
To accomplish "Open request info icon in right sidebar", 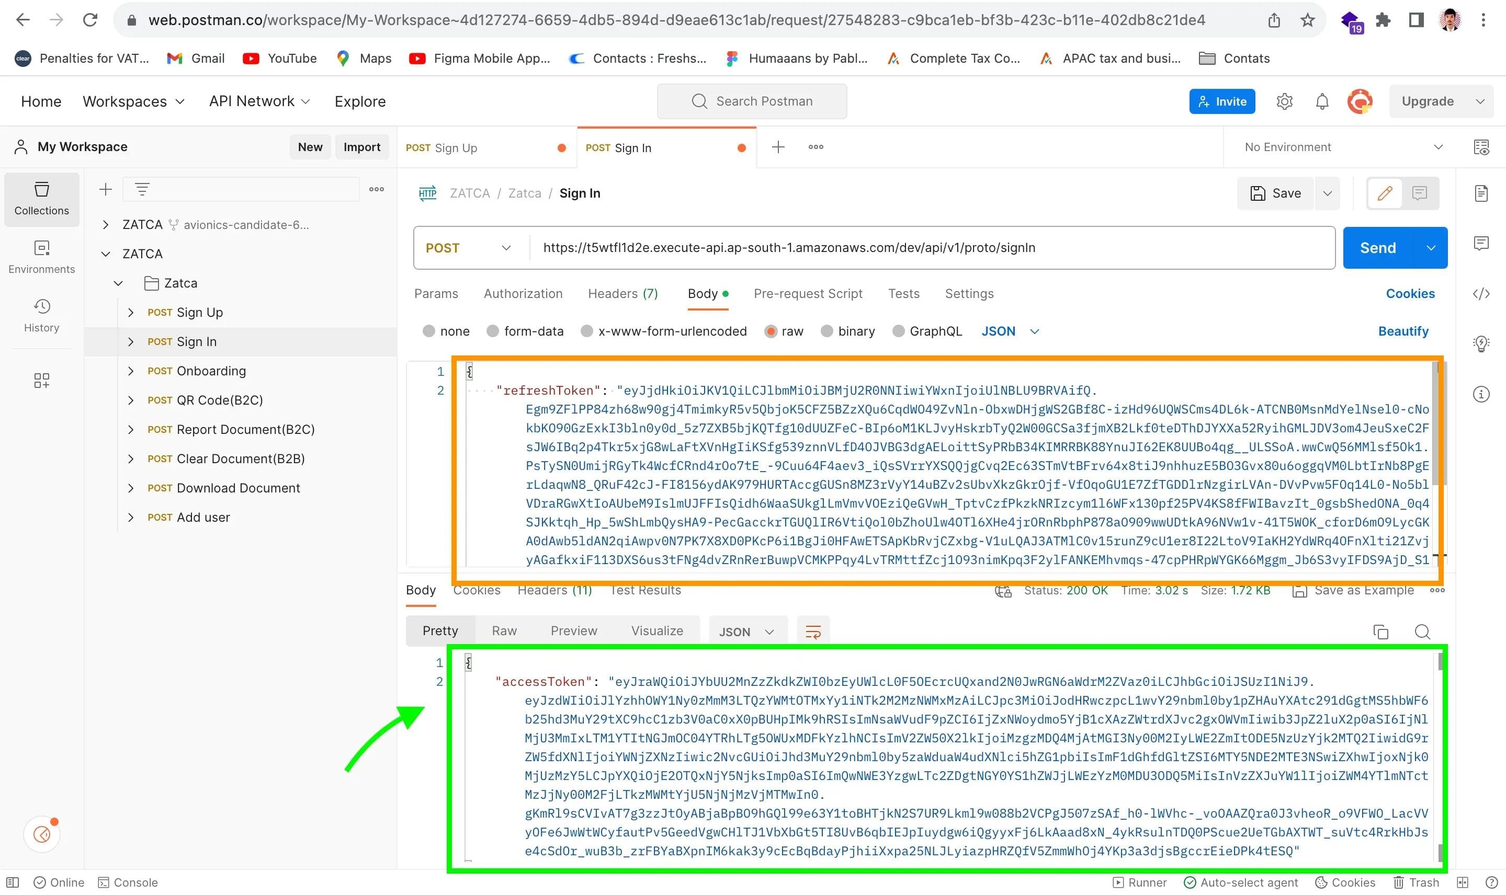I will pos(1481,394).
